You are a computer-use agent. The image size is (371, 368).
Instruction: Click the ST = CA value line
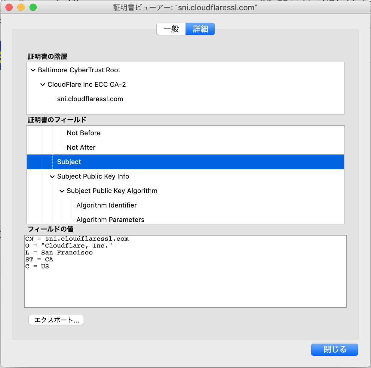click(39, 260)
